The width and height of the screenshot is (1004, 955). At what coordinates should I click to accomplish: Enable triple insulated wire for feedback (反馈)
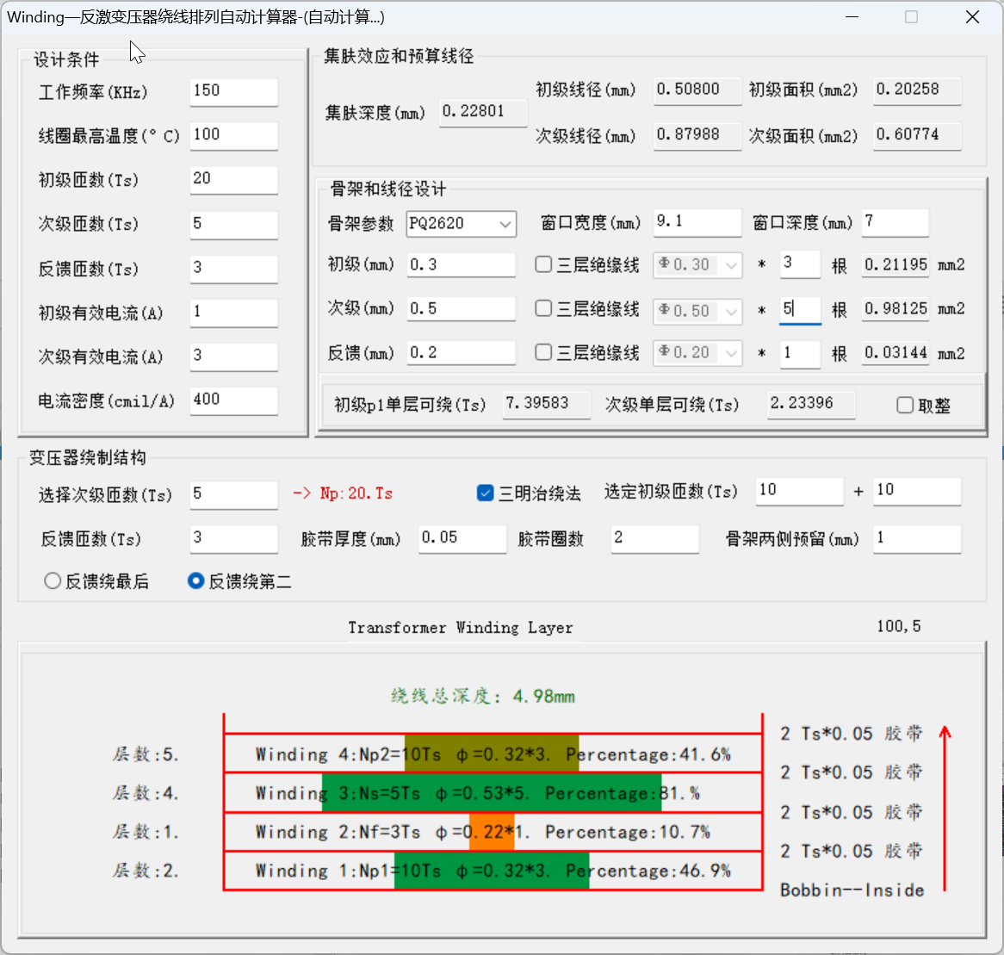click(543, 352)
